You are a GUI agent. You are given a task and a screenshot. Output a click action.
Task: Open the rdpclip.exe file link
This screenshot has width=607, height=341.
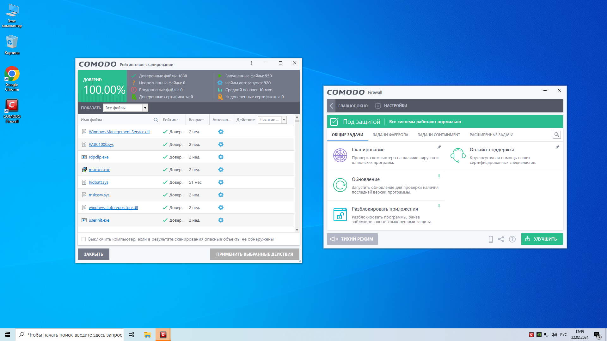tap(99, 157)
